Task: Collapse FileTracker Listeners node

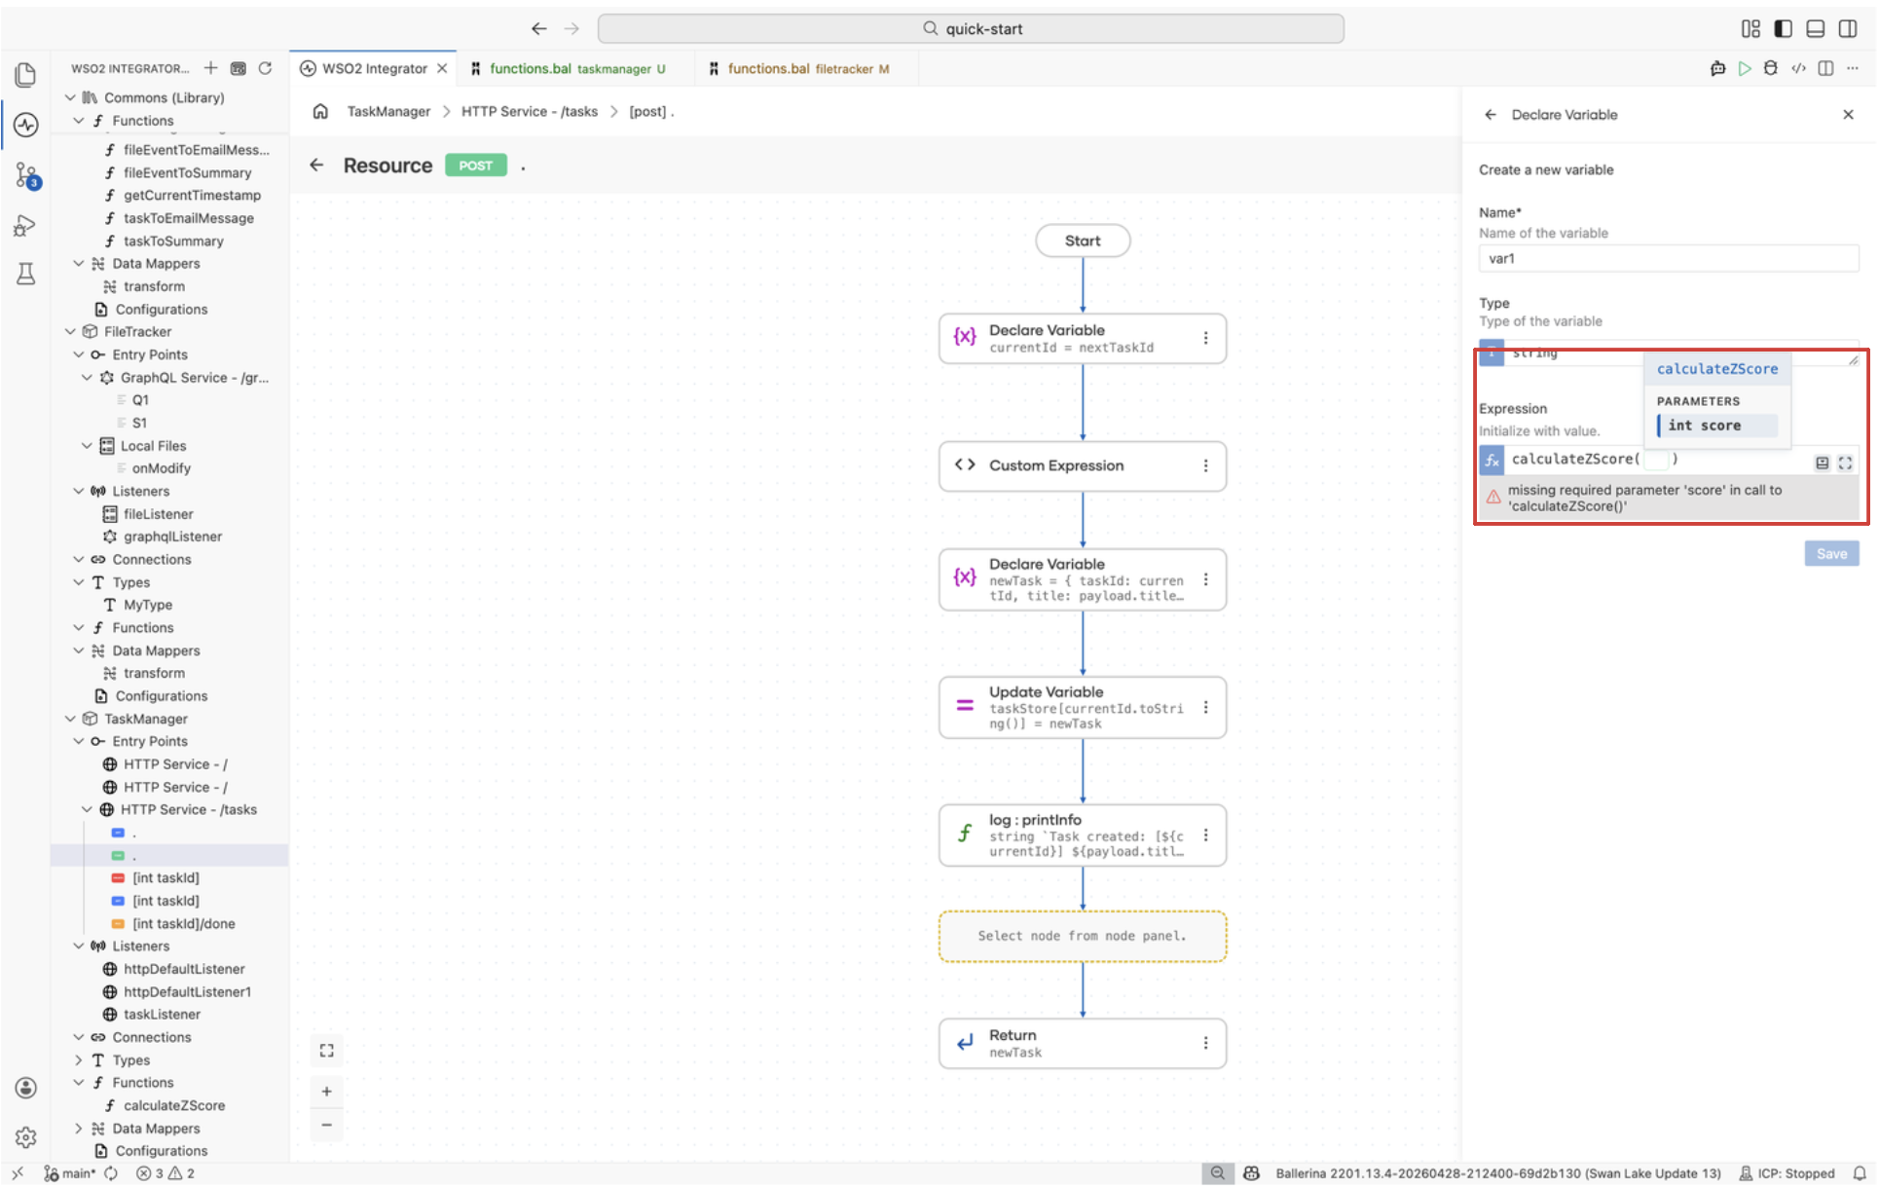Action: pyautogui.click(x=78, y=491)
